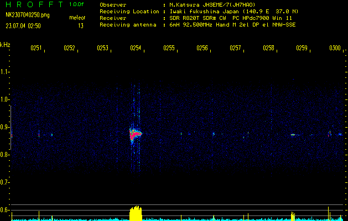348x221 pixels.
Task: Click the 0300 time marker label
Action: click(x=335, y=49)
